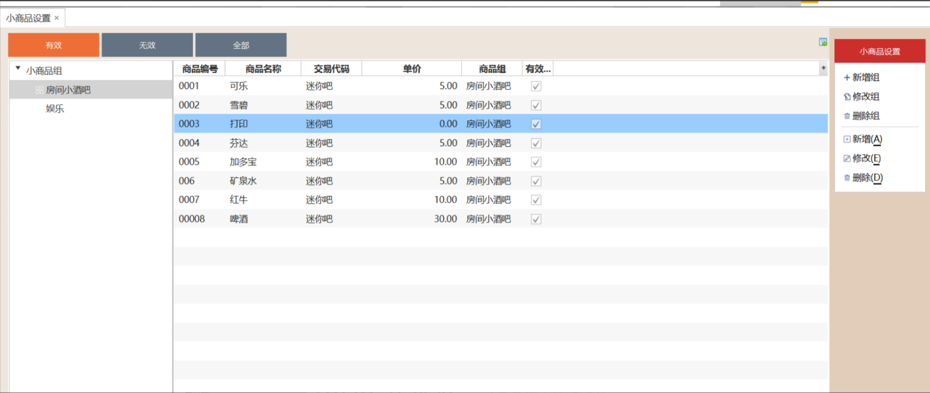
Task: Click the green grid export icon
Action: [823, 42]
